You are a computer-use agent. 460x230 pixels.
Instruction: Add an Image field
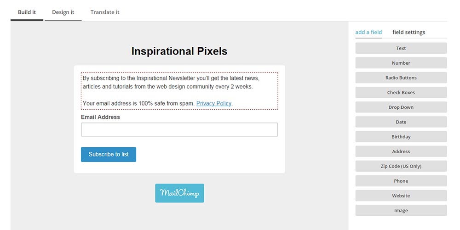401,210
